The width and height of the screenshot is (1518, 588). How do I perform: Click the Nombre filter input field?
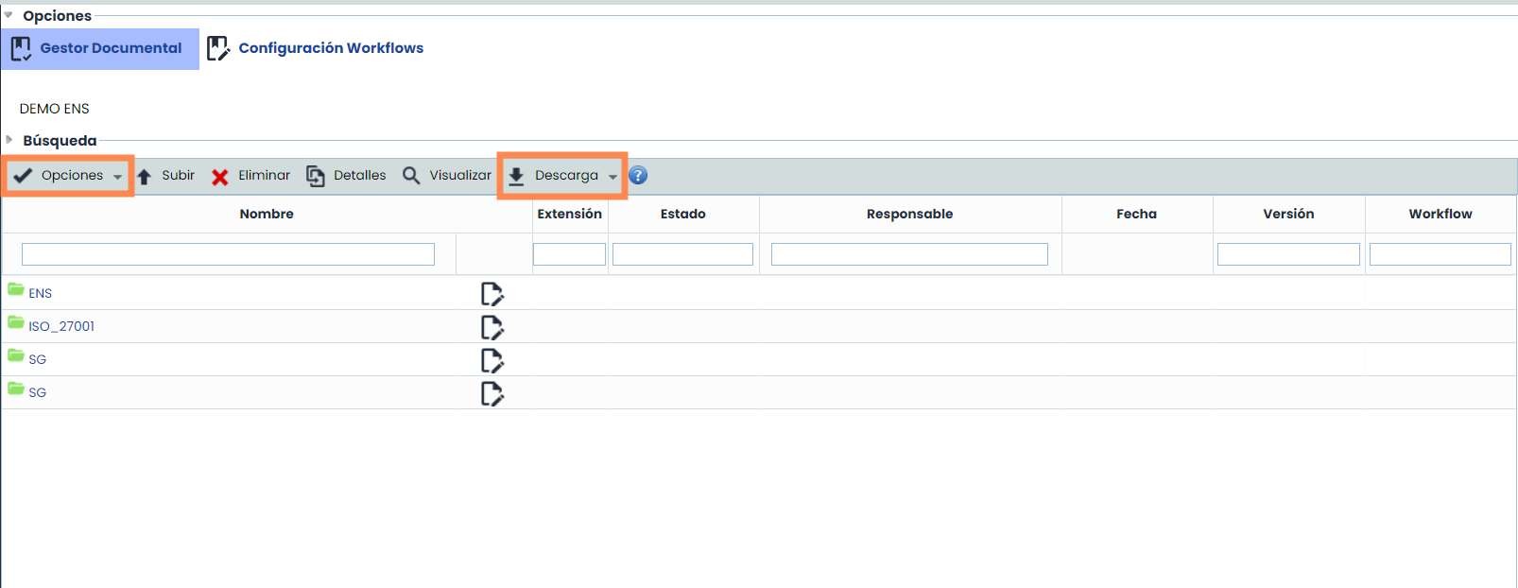point(228,254)
